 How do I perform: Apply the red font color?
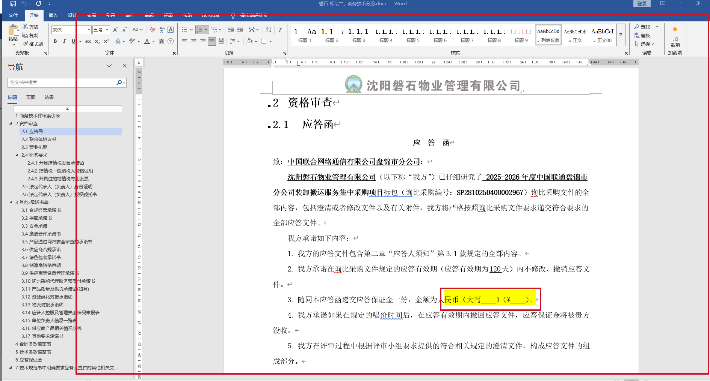click(147, 41)
